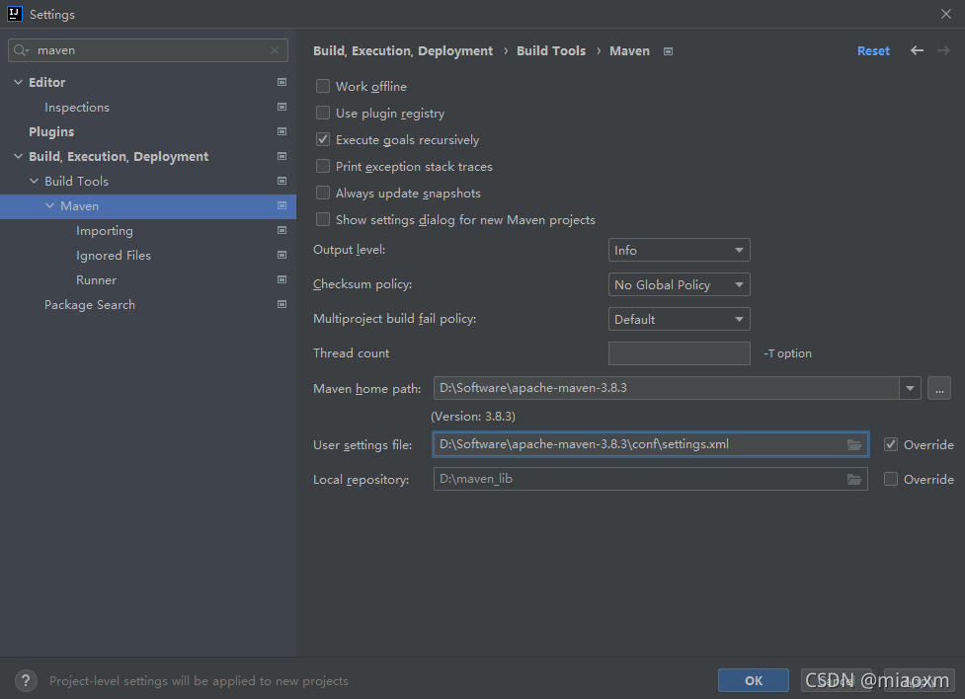Select Package Search in the tree
Viewport: 965px width, 699px height.
[x=90, y=305]
